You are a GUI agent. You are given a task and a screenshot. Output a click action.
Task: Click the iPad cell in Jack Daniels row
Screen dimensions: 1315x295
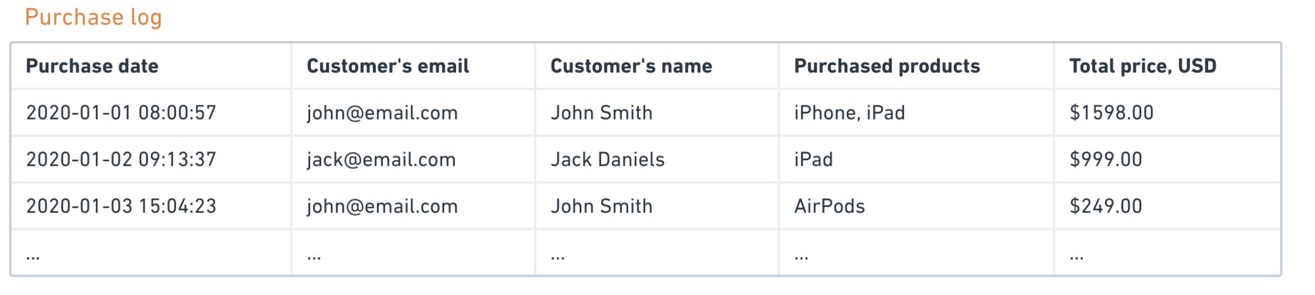[813, 160]
